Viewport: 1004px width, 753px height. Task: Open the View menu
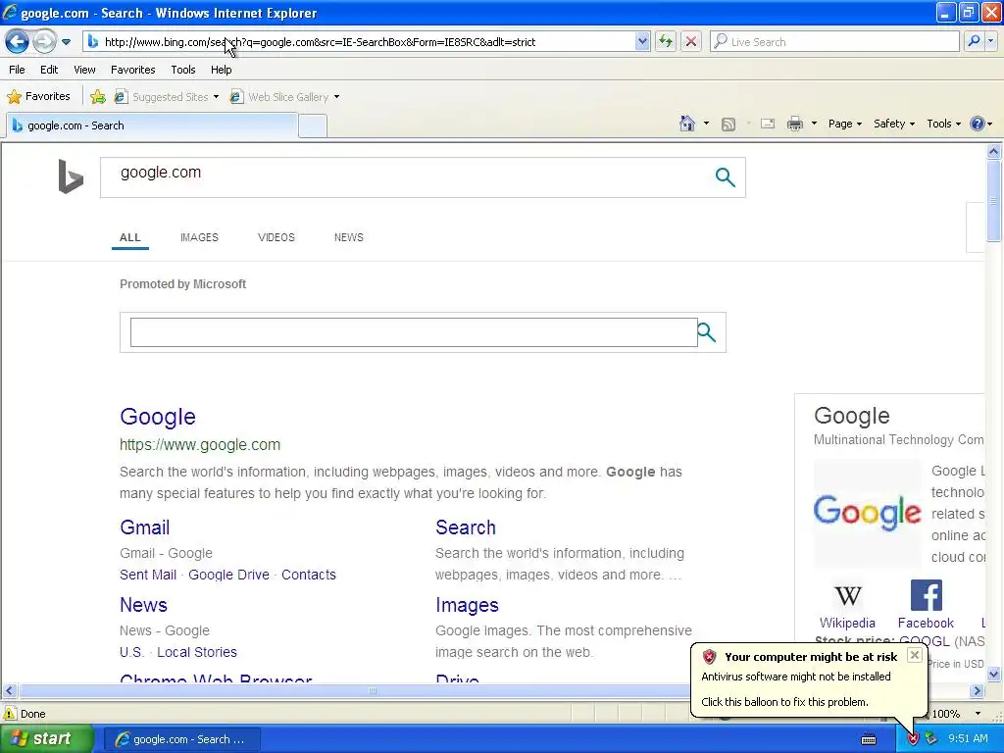(x=84, y=70)
